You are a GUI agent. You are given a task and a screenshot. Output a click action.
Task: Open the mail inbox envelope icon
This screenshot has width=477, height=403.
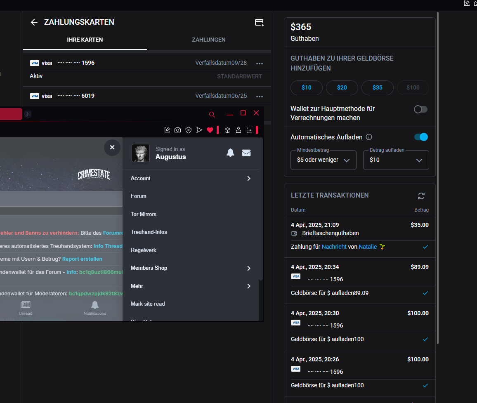(x=246, y=153)
